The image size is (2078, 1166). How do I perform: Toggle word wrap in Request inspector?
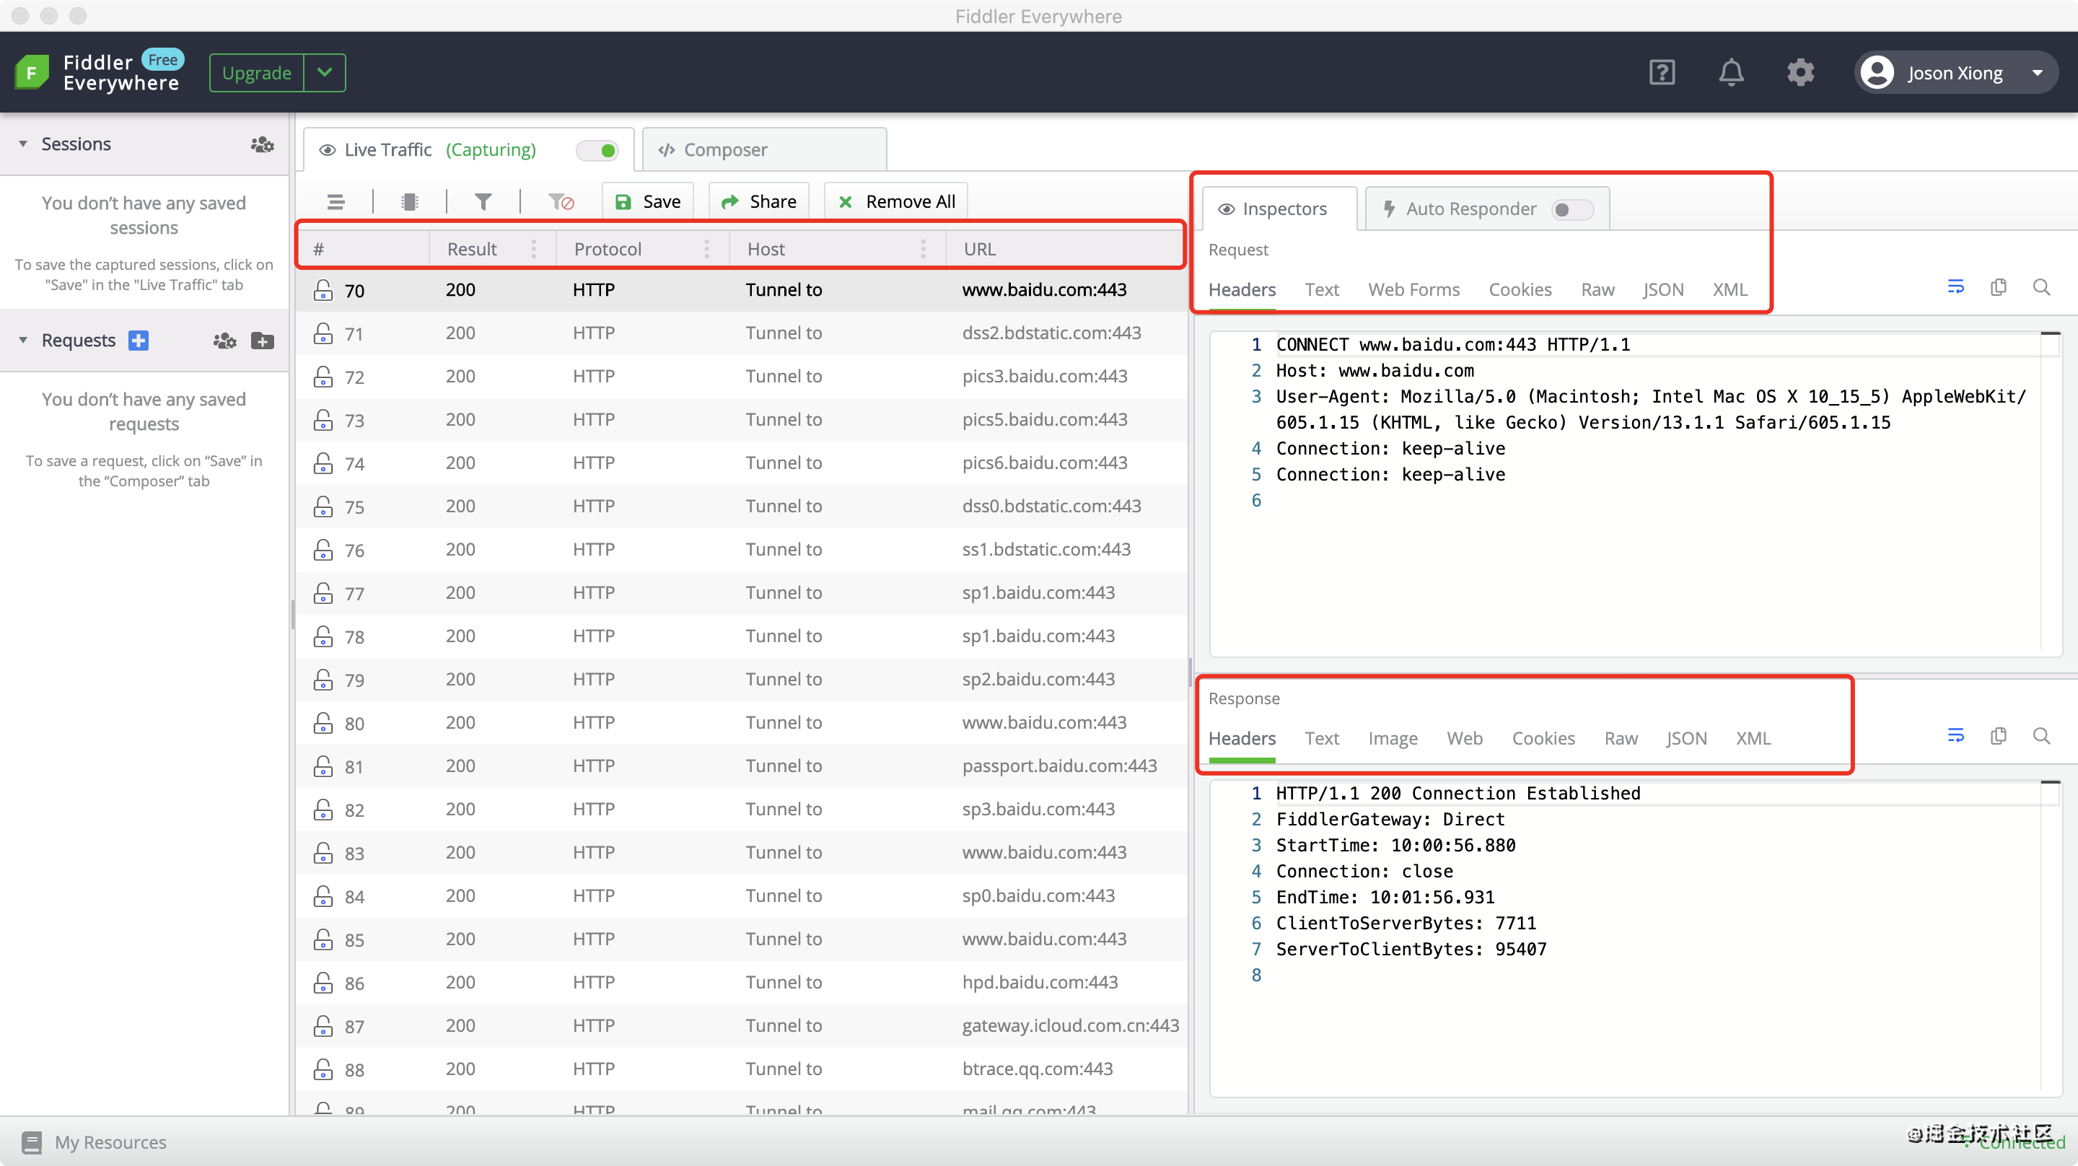click(1955, 287)
